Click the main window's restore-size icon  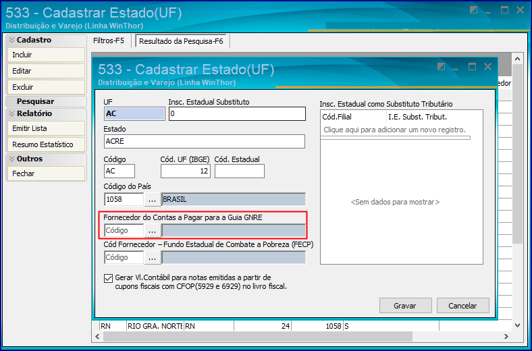tap(474, 10)
